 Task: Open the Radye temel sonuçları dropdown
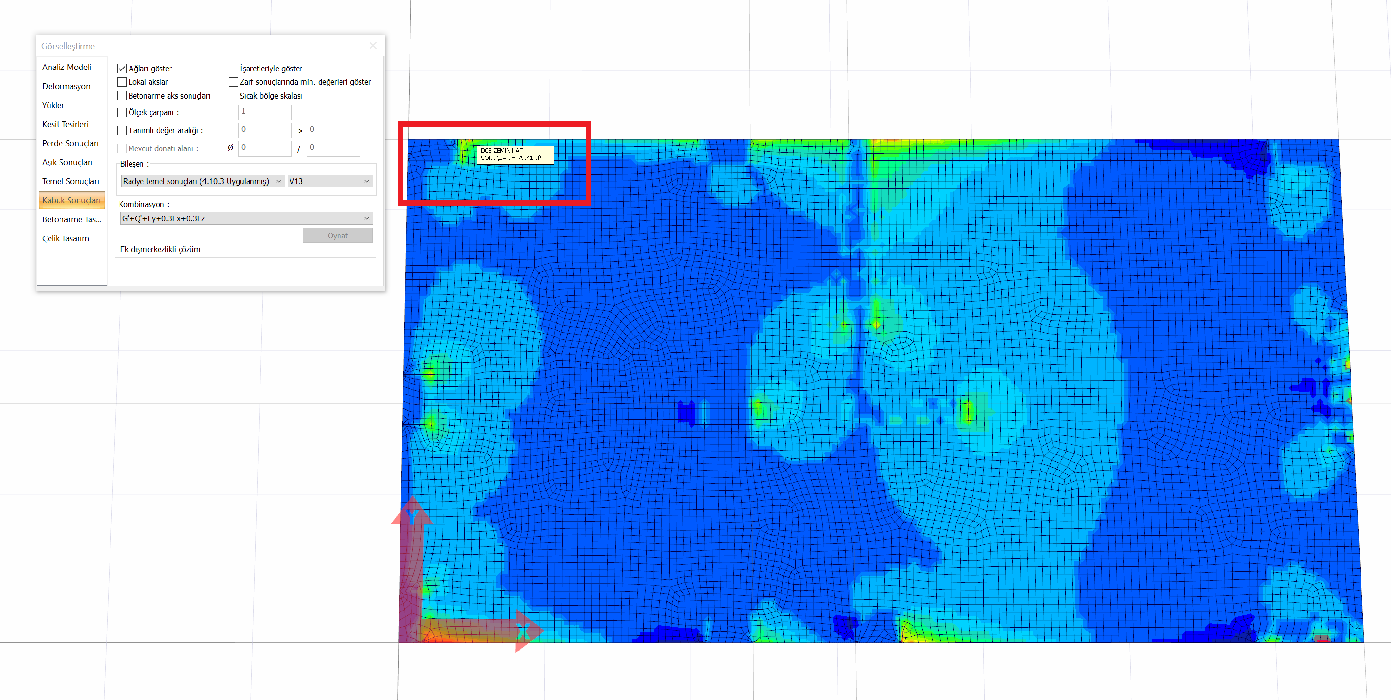pos(202,181)
